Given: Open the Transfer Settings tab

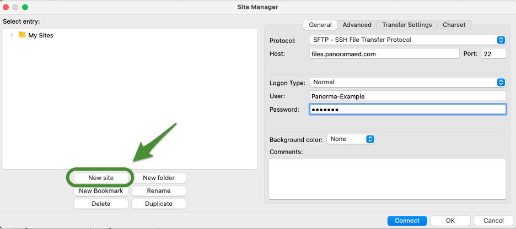Looking at the screenshot, I should pyautogui.click(x=407, y=25).
